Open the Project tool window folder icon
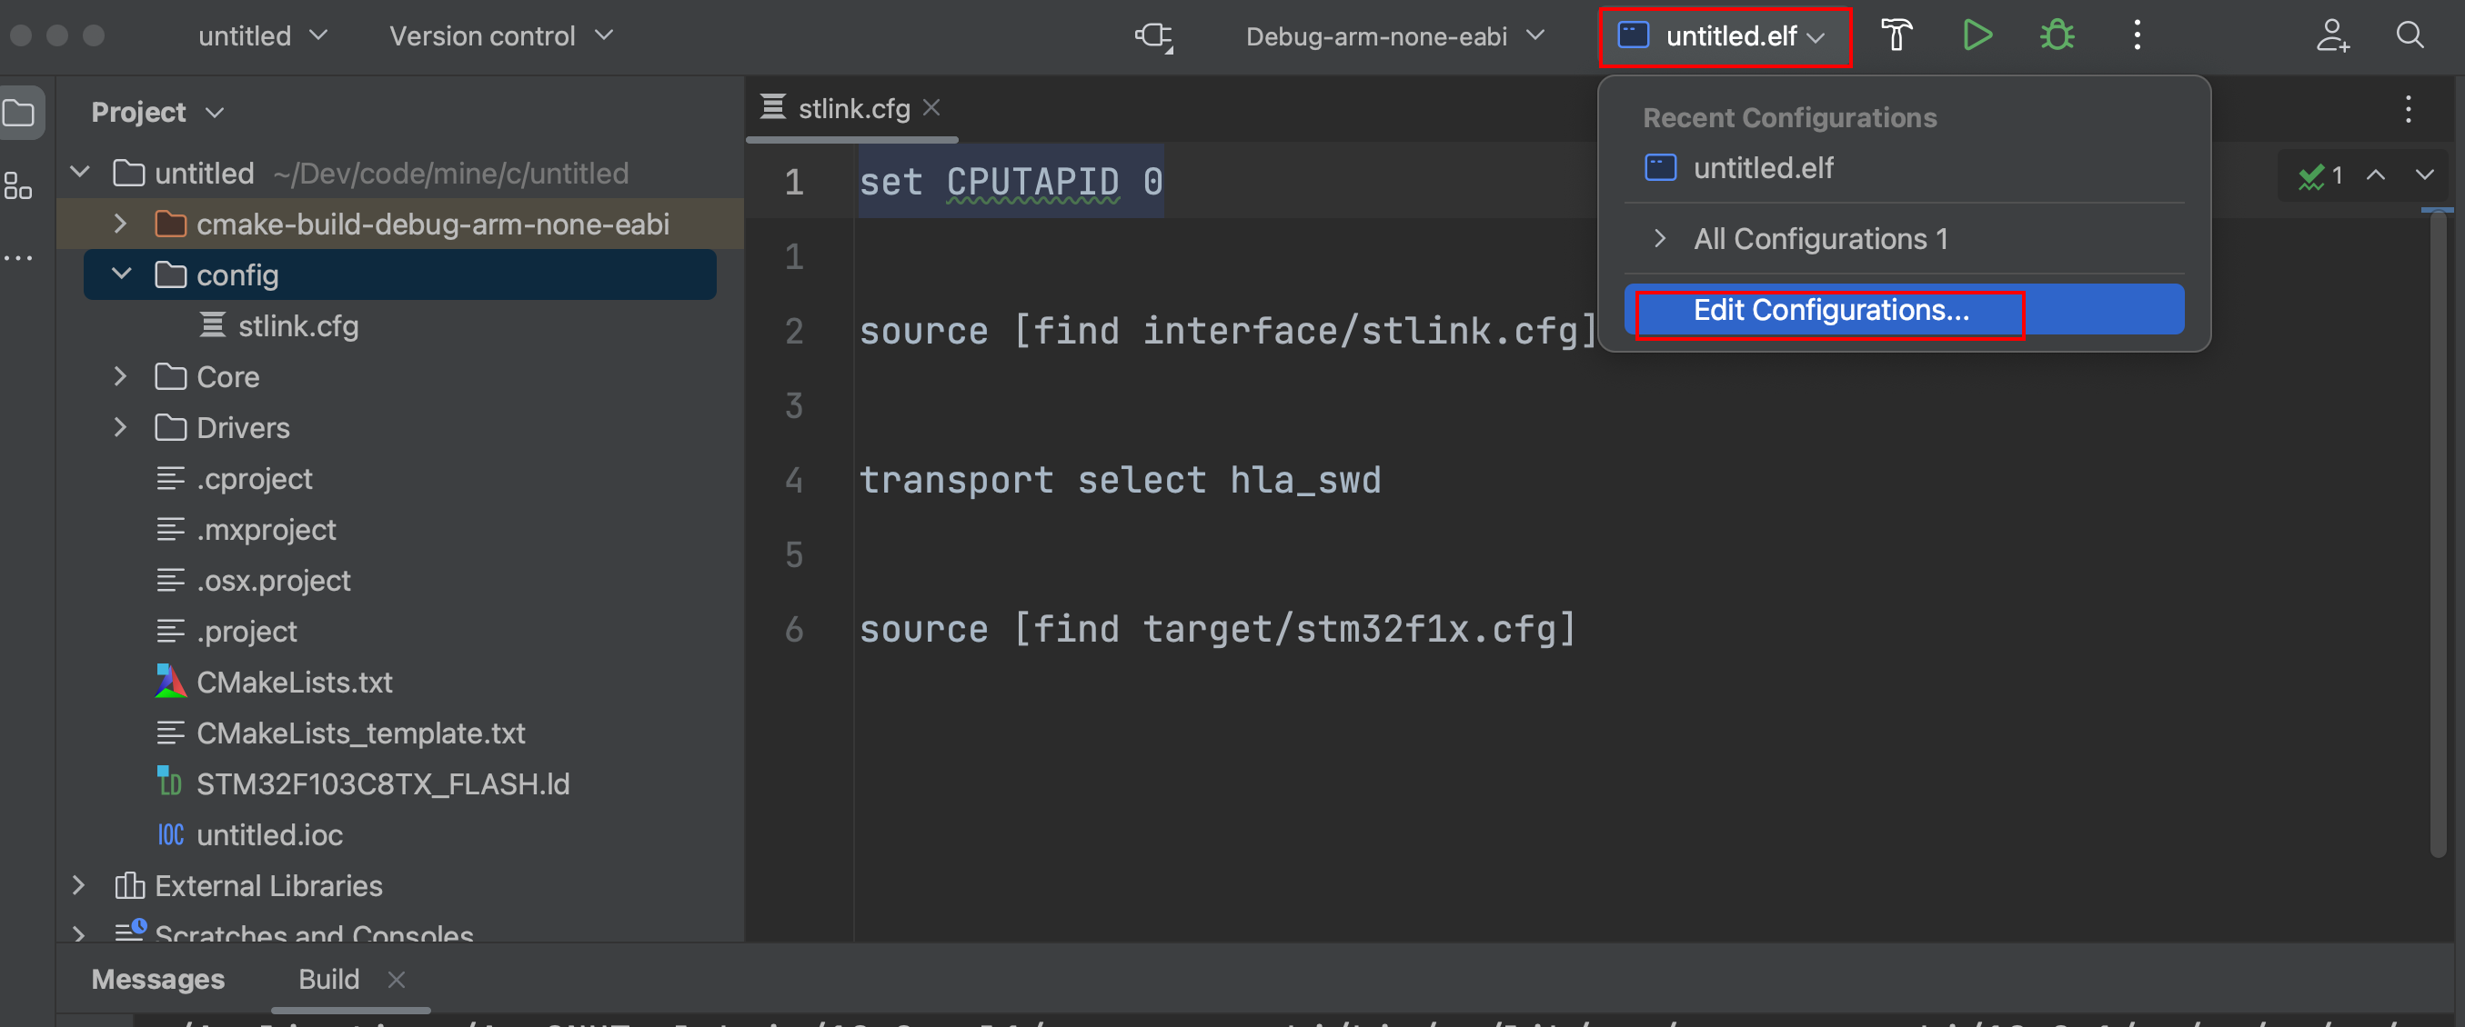 (20, 113)
